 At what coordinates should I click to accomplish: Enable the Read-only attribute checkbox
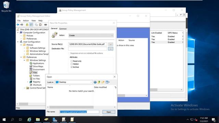click(72, 61)
